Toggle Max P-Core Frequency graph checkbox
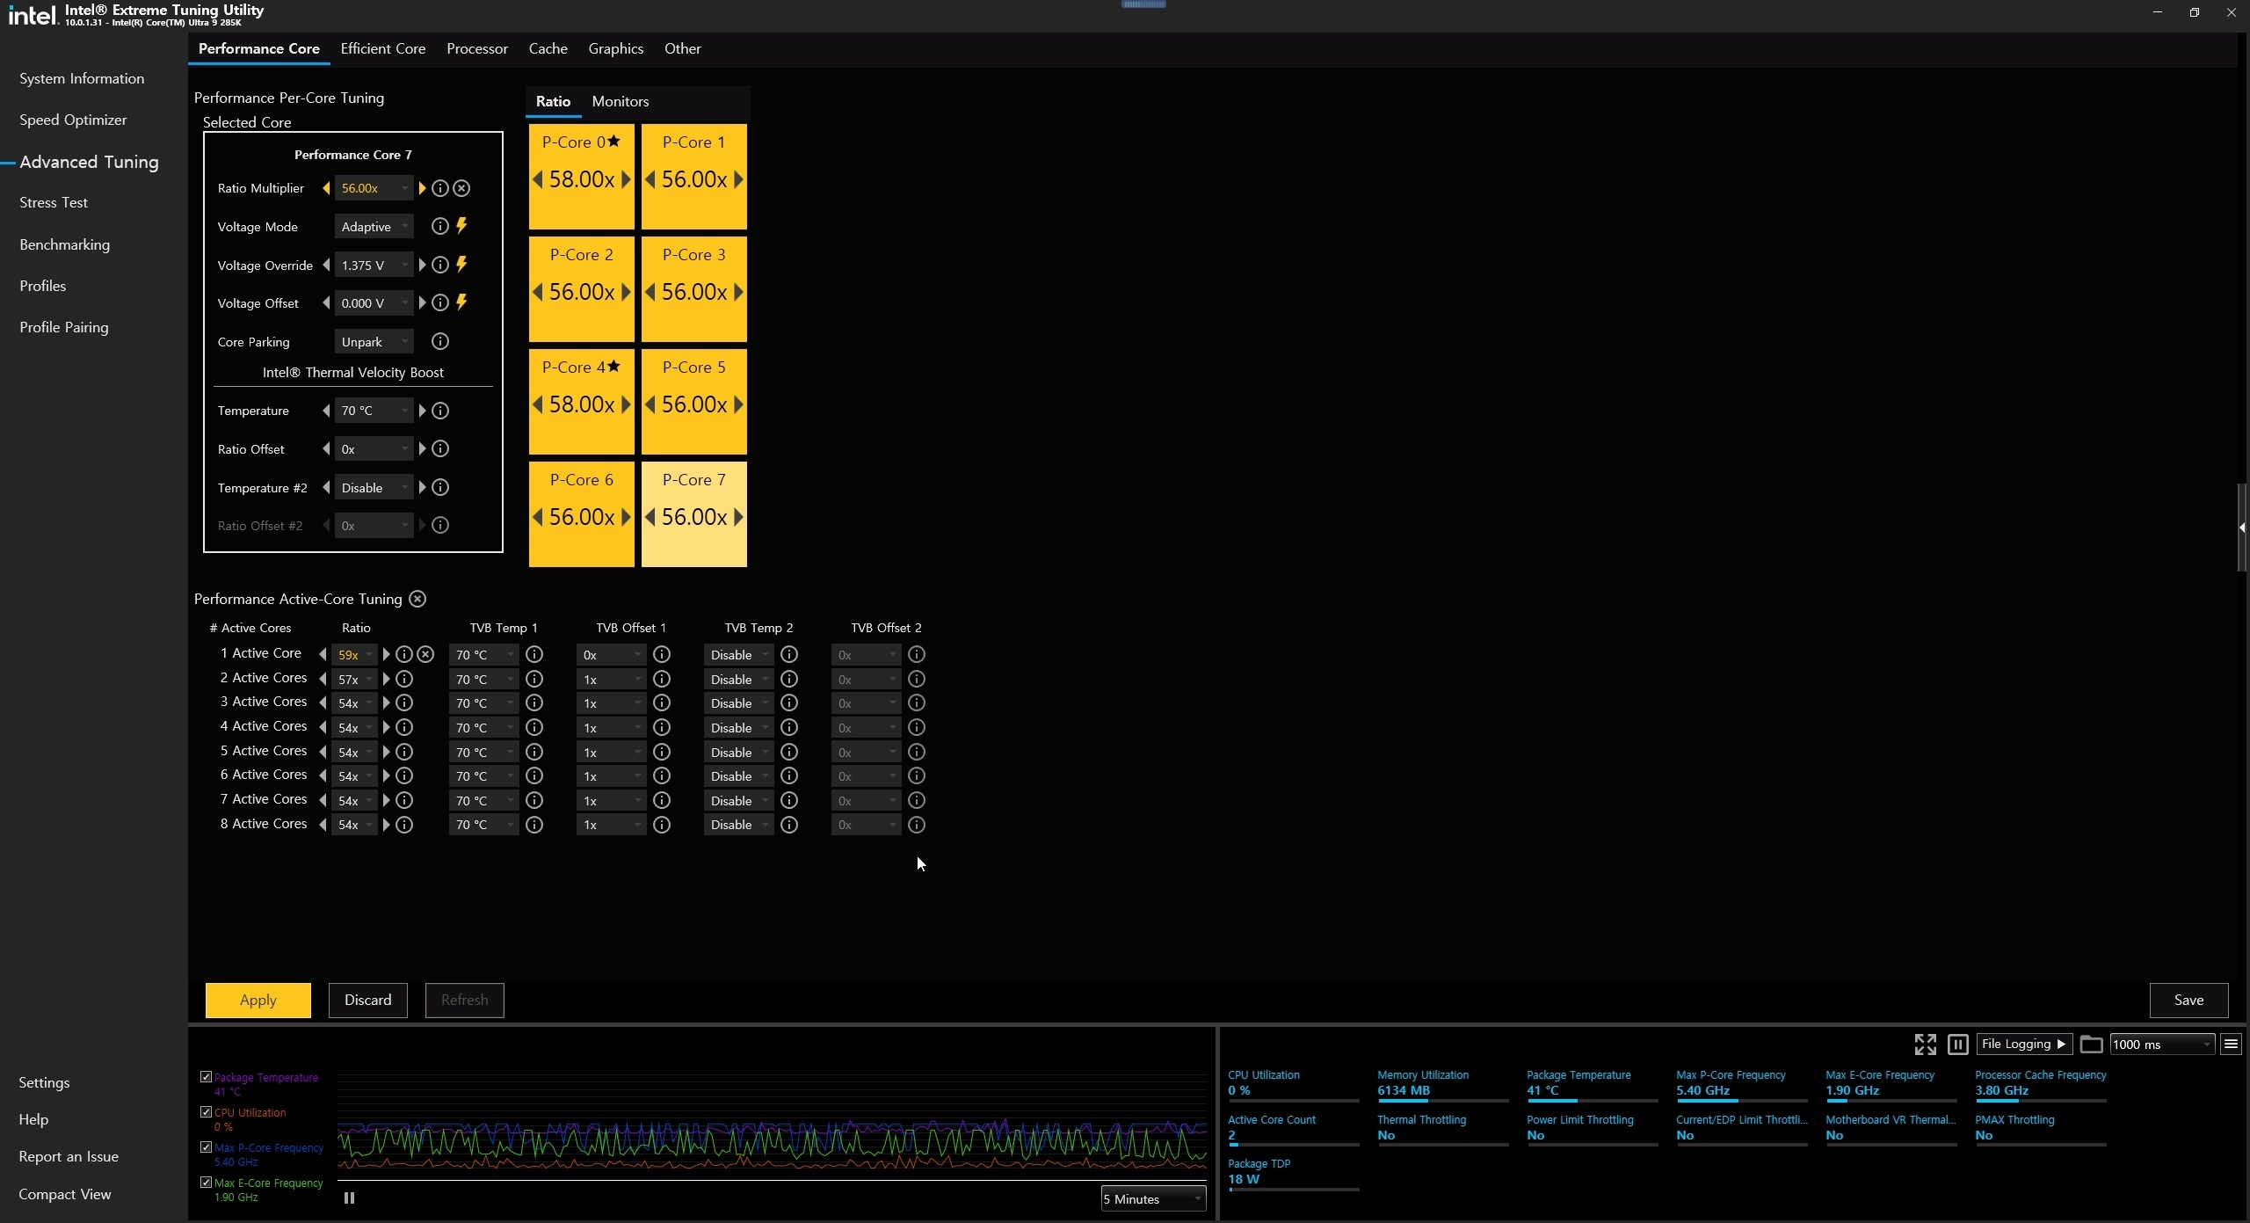This screenshot has height=1223, width=2250. [x=206, y=1147]
